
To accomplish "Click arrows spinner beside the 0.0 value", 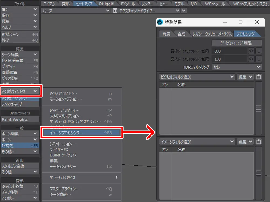I will click(251, 51).
